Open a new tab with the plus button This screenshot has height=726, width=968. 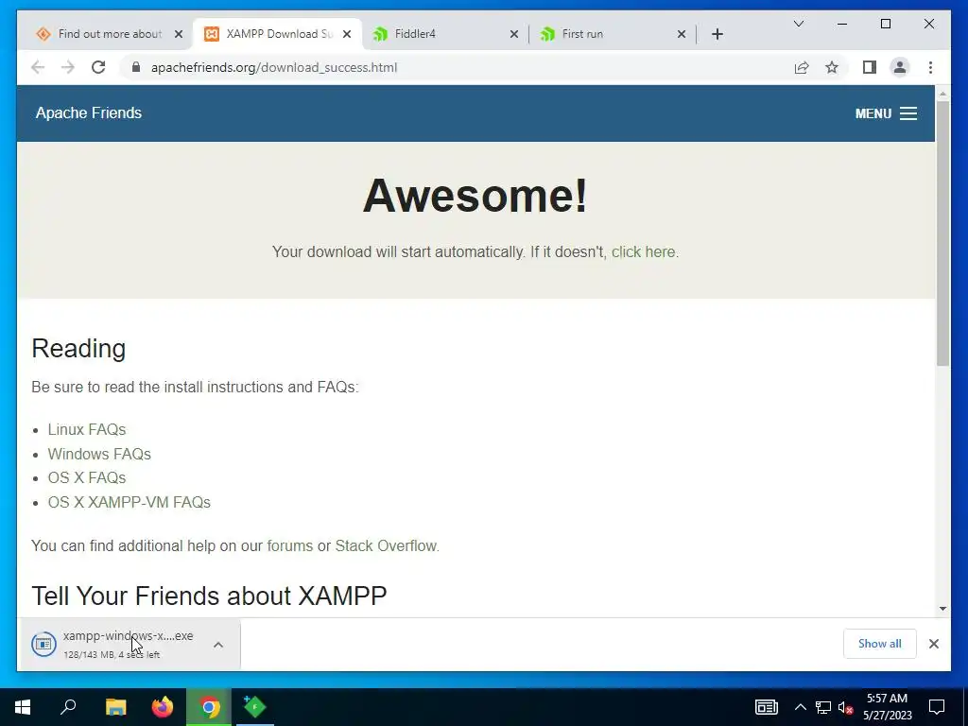point(717,34)
